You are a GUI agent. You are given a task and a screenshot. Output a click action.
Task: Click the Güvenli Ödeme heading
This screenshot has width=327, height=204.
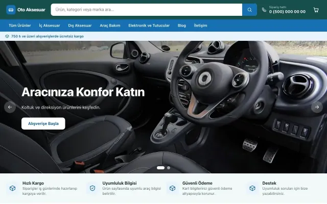click(x=197, y=183)
